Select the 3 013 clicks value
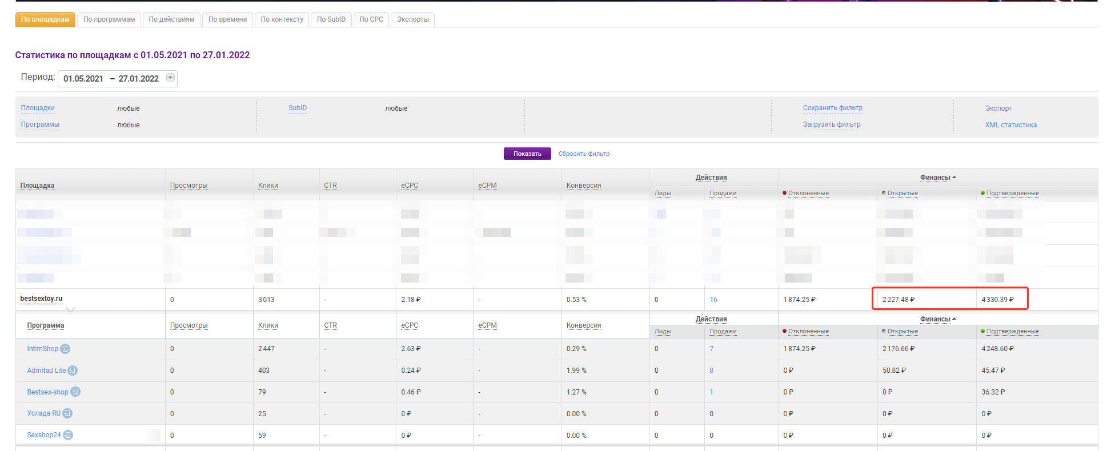 click(266, 300)
